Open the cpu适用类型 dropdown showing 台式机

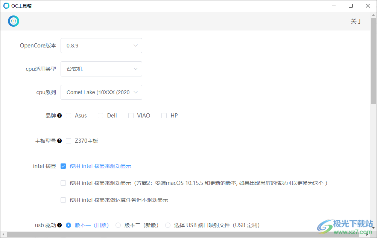coord(101,69)
